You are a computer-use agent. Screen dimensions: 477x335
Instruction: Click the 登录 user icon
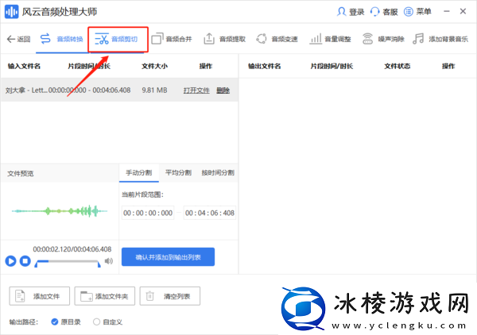coord(341,12)
